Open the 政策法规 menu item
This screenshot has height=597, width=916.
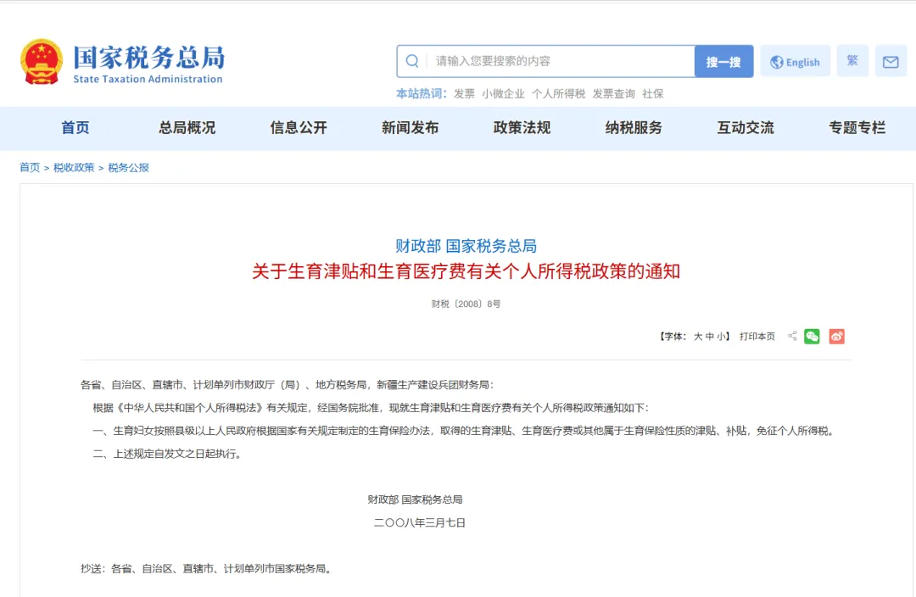pyautogui.click(x=522, y=128)
